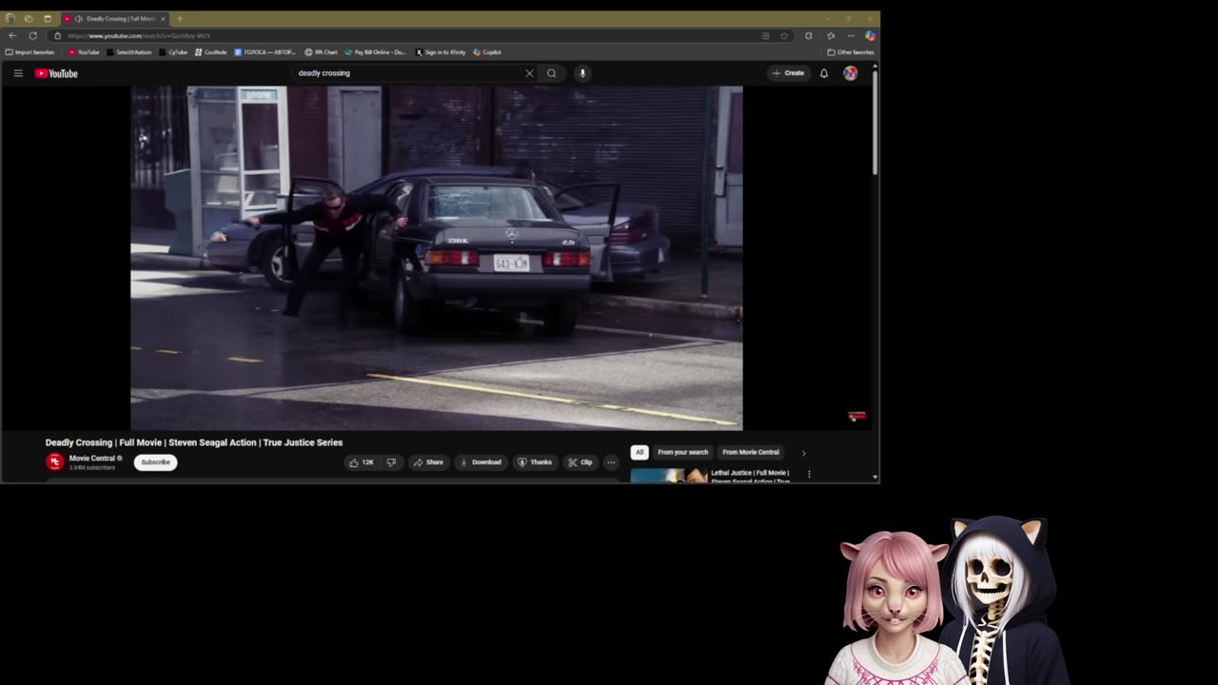This screenshot has width=1218, height=685.
Task: Go back with the browser back arrow
Action: point(12,35)
